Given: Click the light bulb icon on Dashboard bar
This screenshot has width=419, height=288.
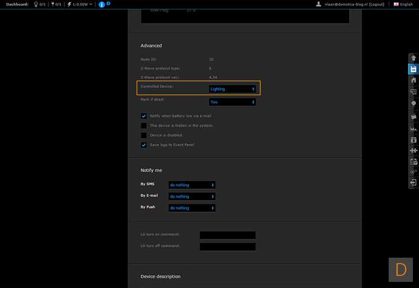Looking at the screenshot, I should click(x=34, y=4).
